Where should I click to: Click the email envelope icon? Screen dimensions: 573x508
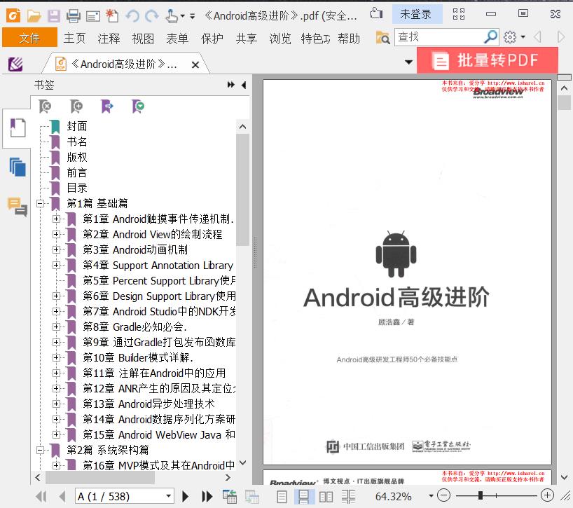pos(92,16)
